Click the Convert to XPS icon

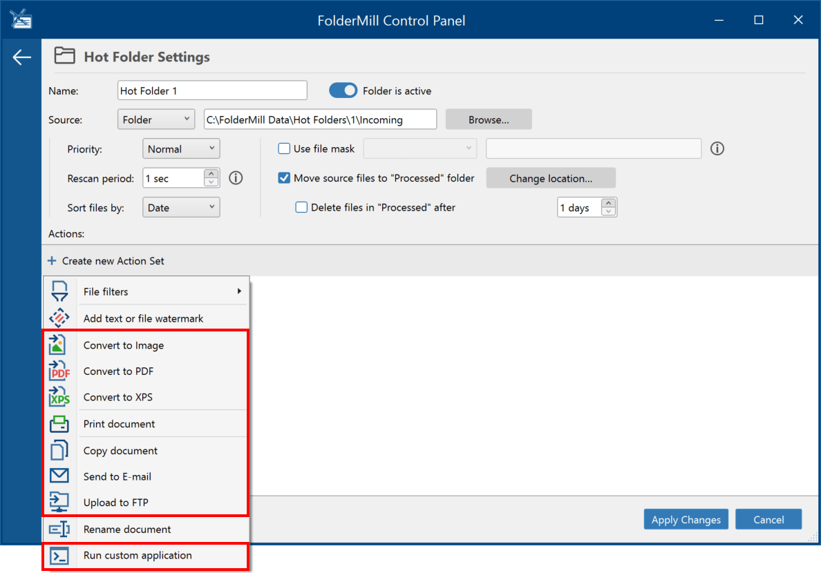tap(59, 397)
